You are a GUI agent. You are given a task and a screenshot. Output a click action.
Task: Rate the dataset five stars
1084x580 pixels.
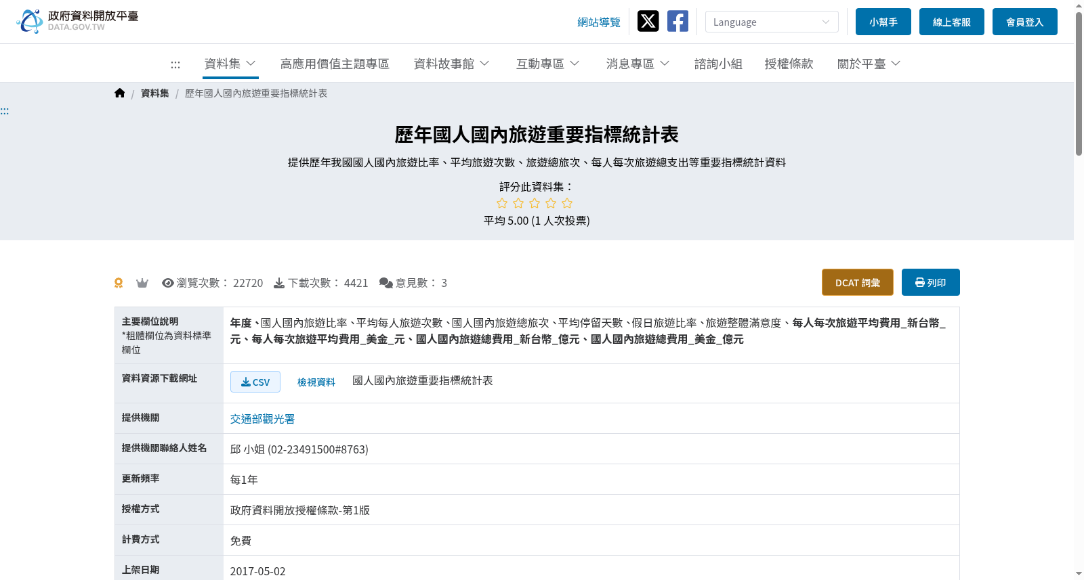click(x=567, y=203)
